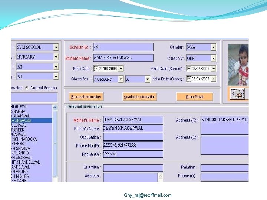
Task: Select the student ending in ARORA
Action: [x=32, y=171]
